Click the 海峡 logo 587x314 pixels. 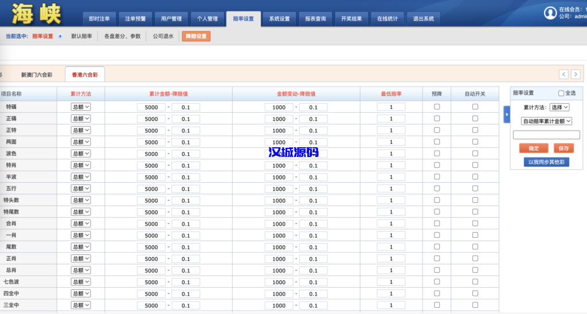point(36,14)
